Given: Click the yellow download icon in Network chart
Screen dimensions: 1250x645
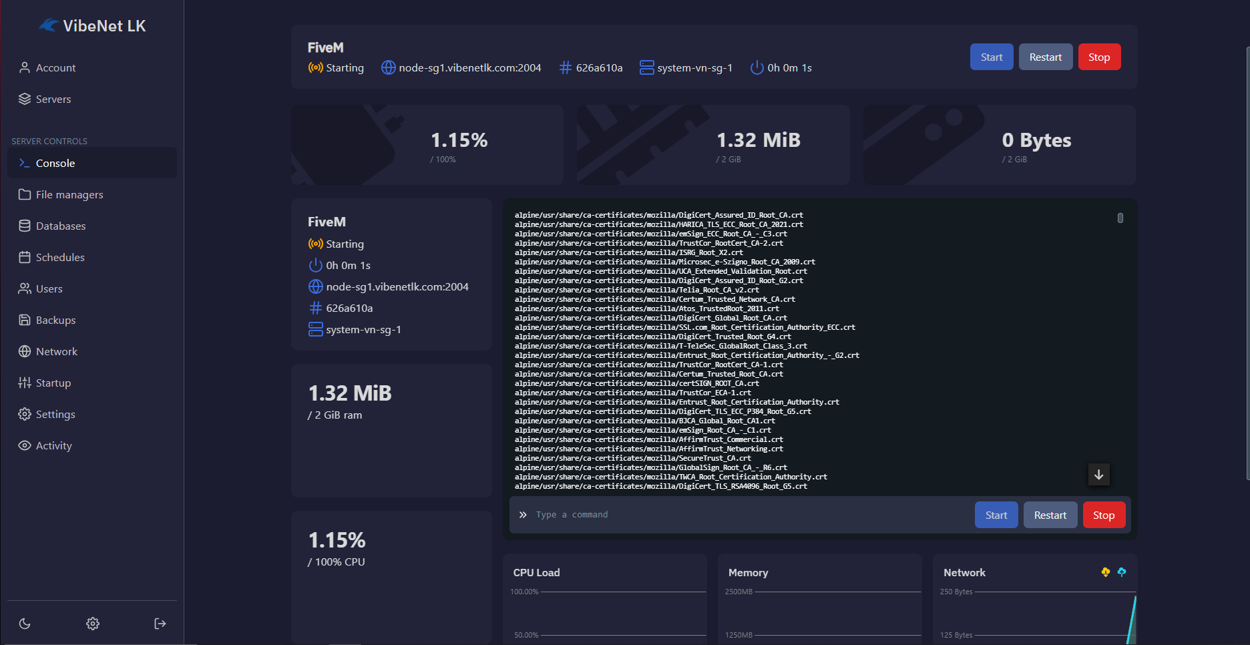Looking at the screenshot, I should (1105, 572).
